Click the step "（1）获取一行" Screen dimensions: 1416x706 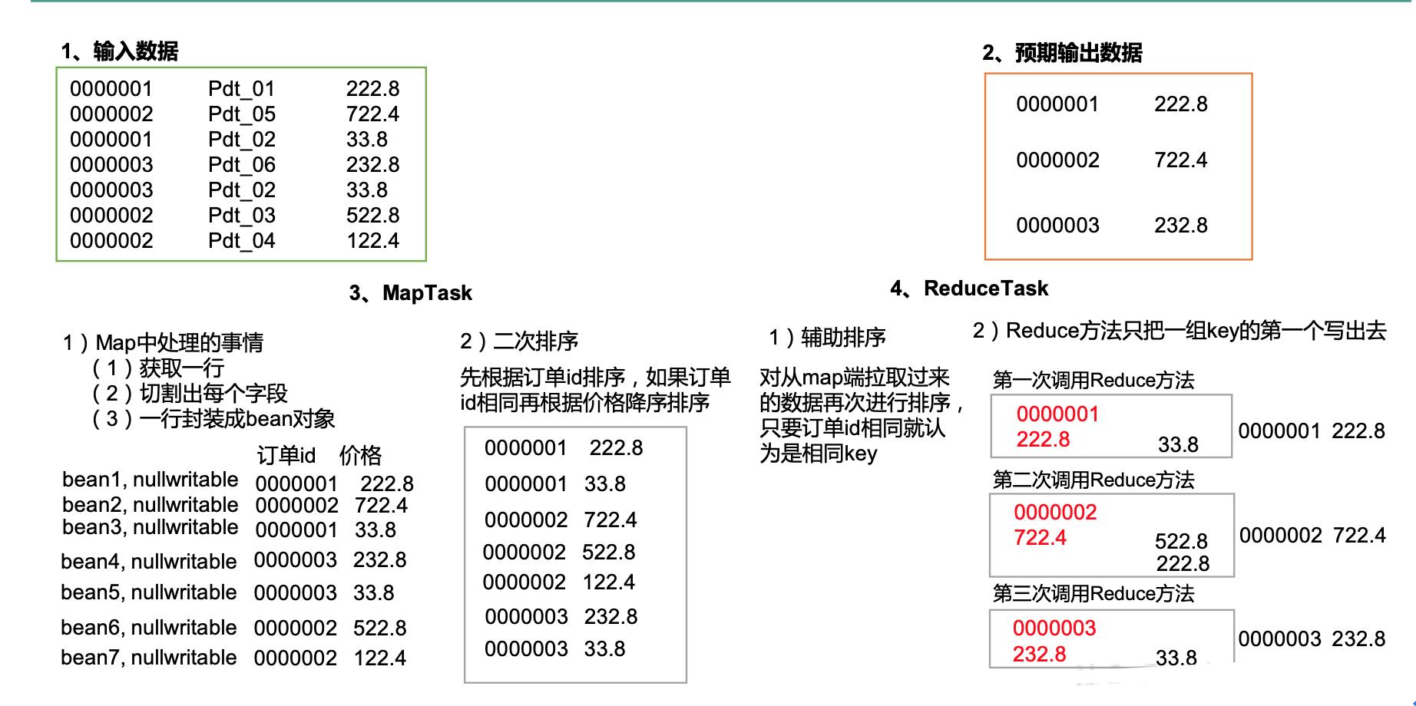pos(157,368)
